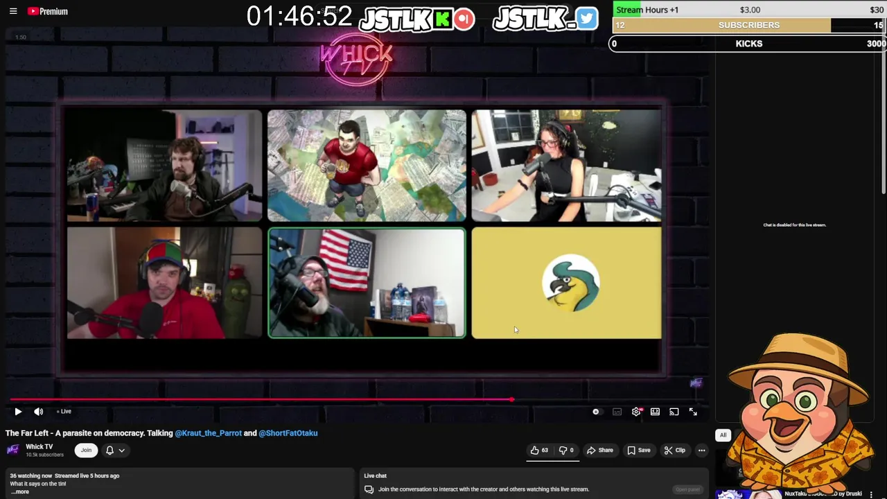Open @ShortFatOtaku channel link
The width and height of the screenshot is (887, 499).
288,433
